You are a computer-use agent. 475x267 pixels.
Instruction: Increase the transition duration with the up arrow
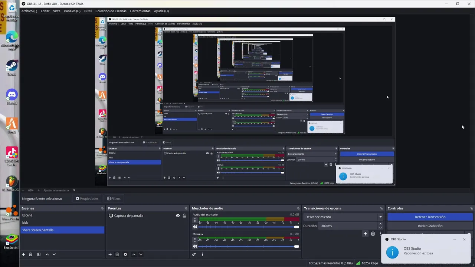click(380, 224)
